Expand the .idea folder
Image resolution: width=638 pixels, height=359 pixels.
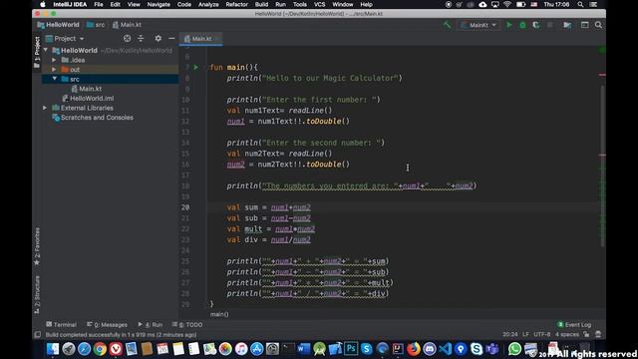pyautogui.click(x=54, y=60)
